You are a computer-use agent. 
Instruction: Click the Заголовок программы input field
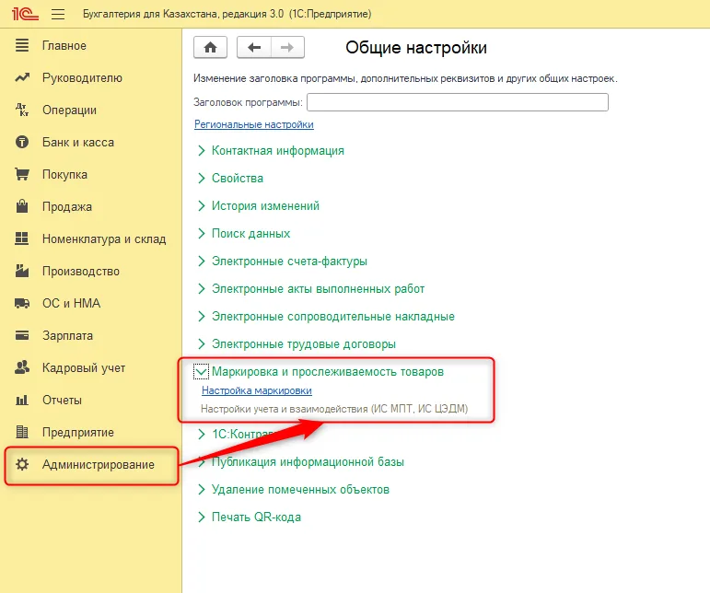458,102
